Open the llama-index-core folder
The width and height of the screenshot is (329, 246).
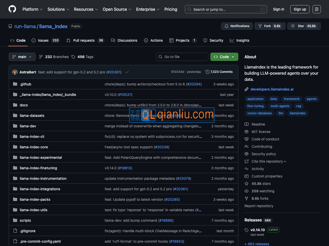34,147
